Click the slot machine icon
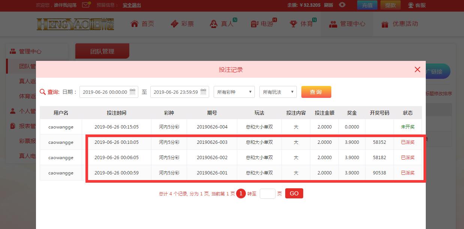The image size is (464, 229). point(254,24)
